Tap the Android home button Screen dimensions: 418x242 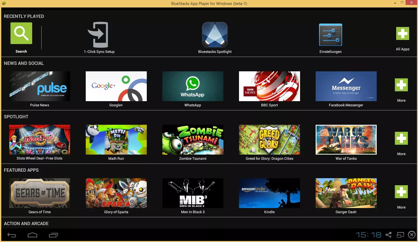point(32,235)
